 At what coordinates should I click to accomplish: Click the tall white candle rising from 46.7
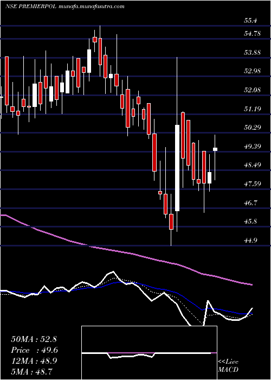(177, 168)
